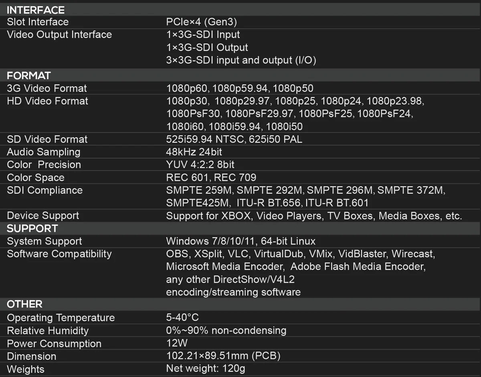This screenshot has height=377, width=481.
Task: Click the Video Output Interface label
Action: [x=59, y=35]
